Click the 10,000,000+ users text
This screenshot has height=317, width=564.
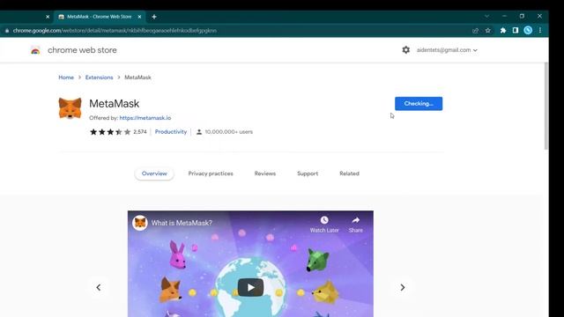click(229, 132)
